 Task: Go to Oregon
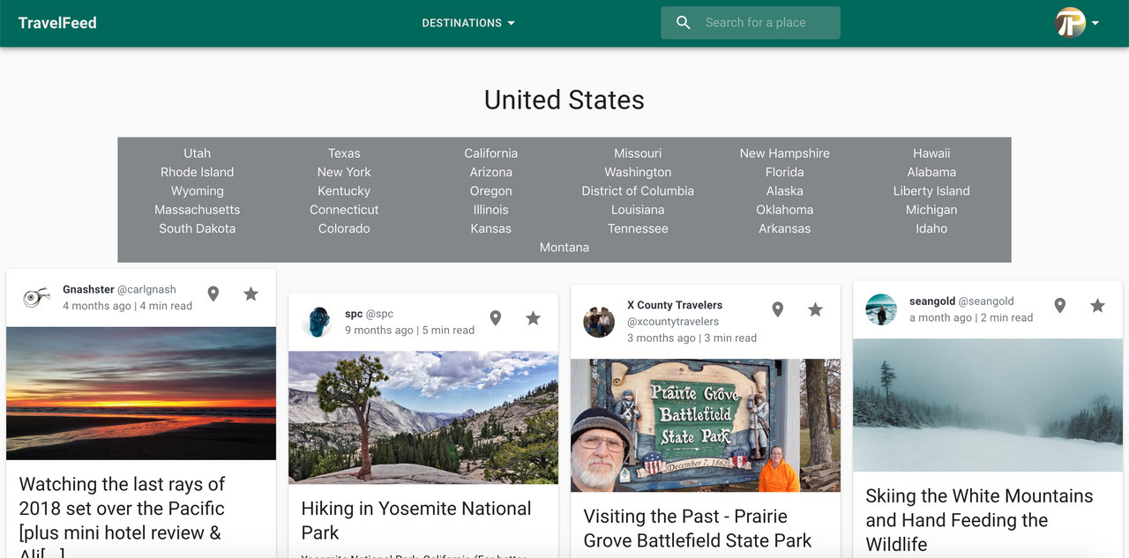(x=491, y=190)
